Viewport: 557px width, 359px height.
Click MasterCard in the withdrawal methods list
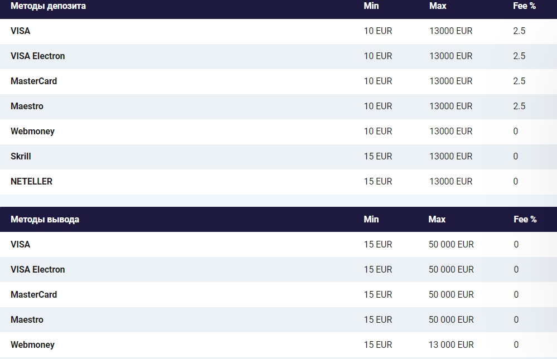point(33,295)
